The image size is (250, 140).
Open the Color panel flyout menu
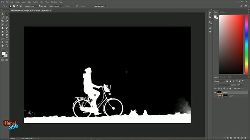click(248, 12)
